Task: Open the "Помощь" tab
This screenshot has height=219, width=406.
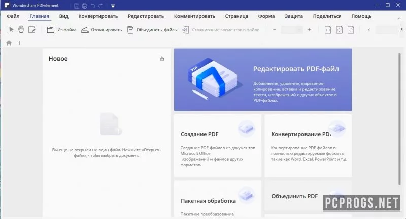Action: (x=361, y=16)
